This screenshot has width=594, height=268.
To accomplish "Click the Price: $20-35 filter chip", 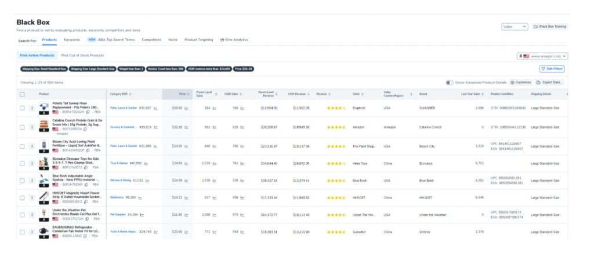I will 244,69.
